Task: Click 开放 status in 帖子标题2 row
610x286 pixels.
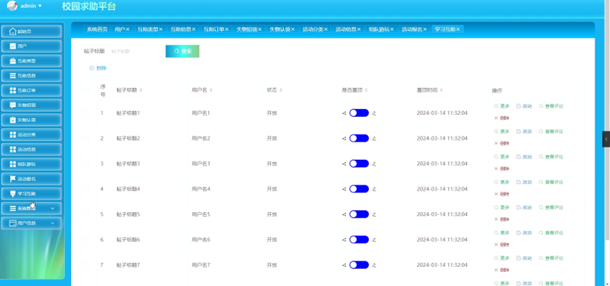Action: (x=272, y=138)
